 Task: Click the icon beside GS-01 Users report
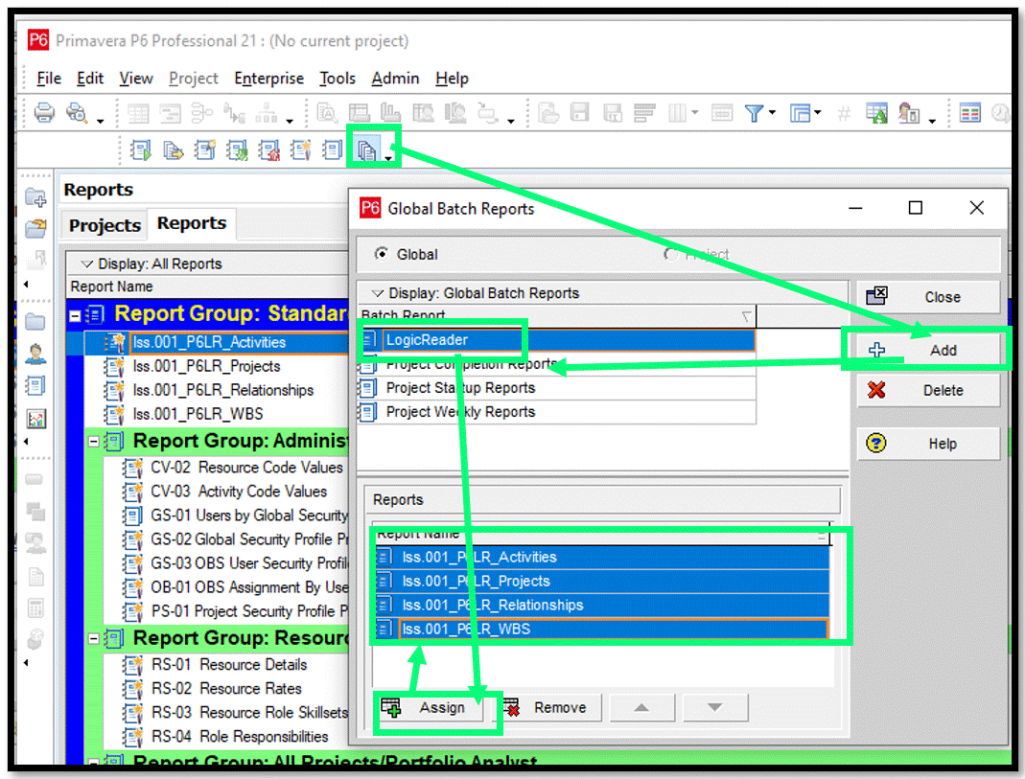coord(132,516)
